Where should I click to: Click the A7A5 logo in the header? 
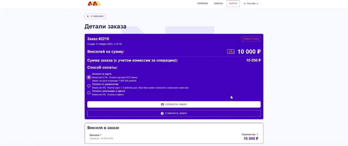[94, 4]
